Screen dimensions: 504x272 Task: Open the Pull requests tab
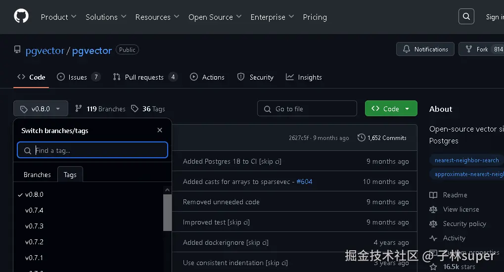pyautogui.click(x=145, y=77)
